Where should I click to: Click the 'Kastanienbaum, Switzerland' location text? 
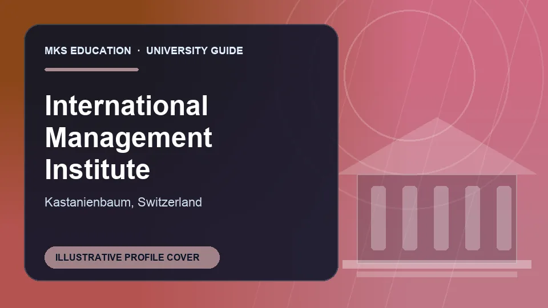coord(123,202)
